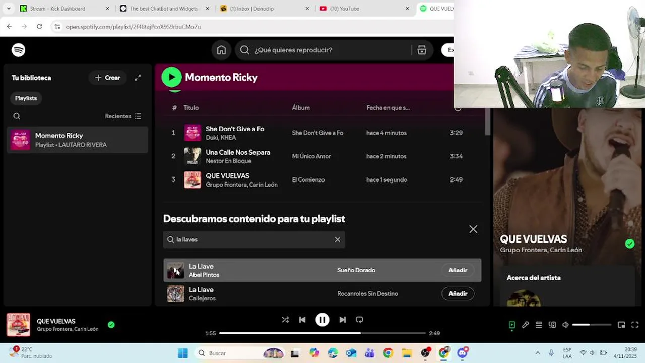Click the song progress bar
The image size is (645, 363).
pyautogui.click(x=322, y=333)
